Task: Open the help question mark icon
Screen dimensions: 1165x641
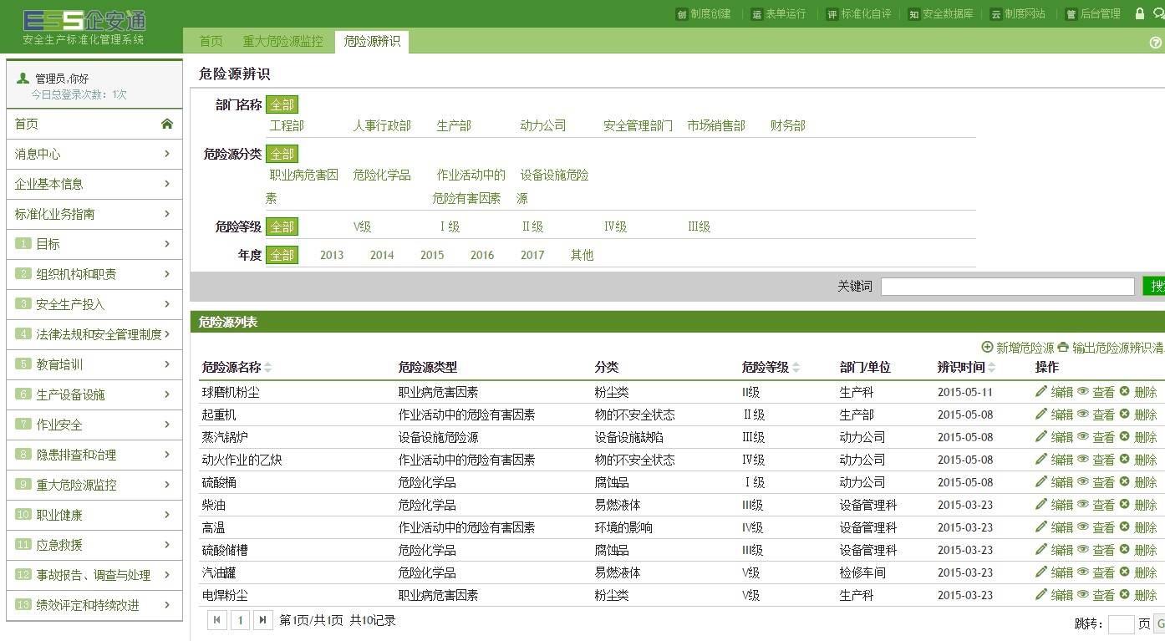Action: [1156, 43]
